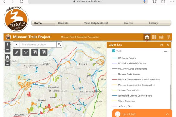Open the basemap gallery grid icon
176x117 pixels.
[154, 37]
